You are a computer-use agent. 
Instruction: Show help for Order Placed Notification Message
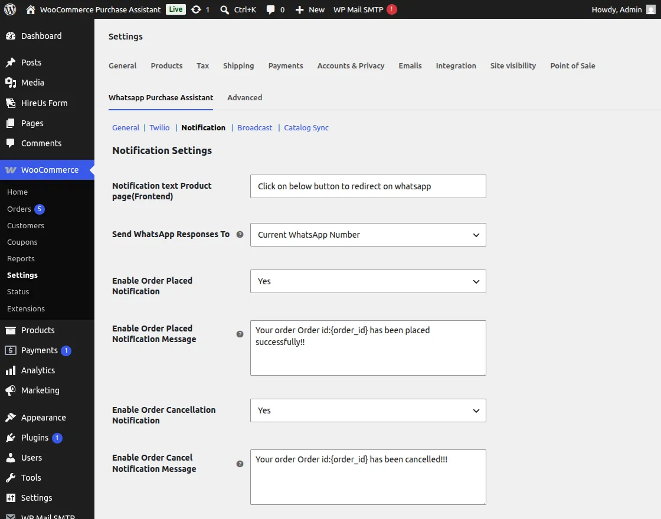click(240, 334)
